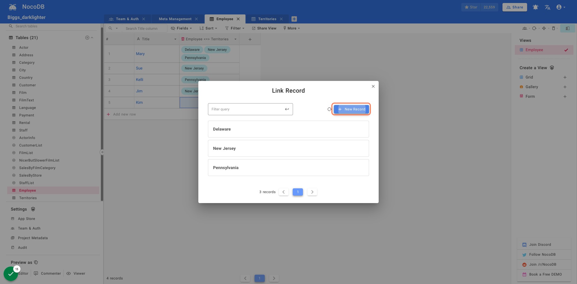Open the language translate icon
The height and width of the screenshot is (284, 577).
(548, 7)
